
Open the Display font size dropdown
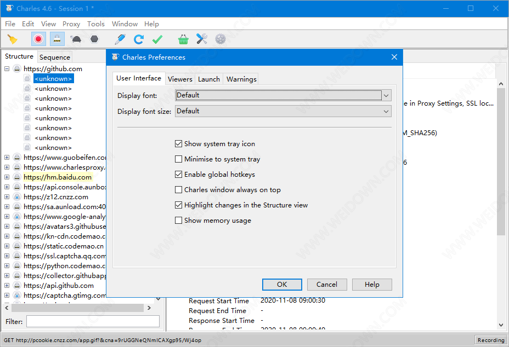(283, 111)
